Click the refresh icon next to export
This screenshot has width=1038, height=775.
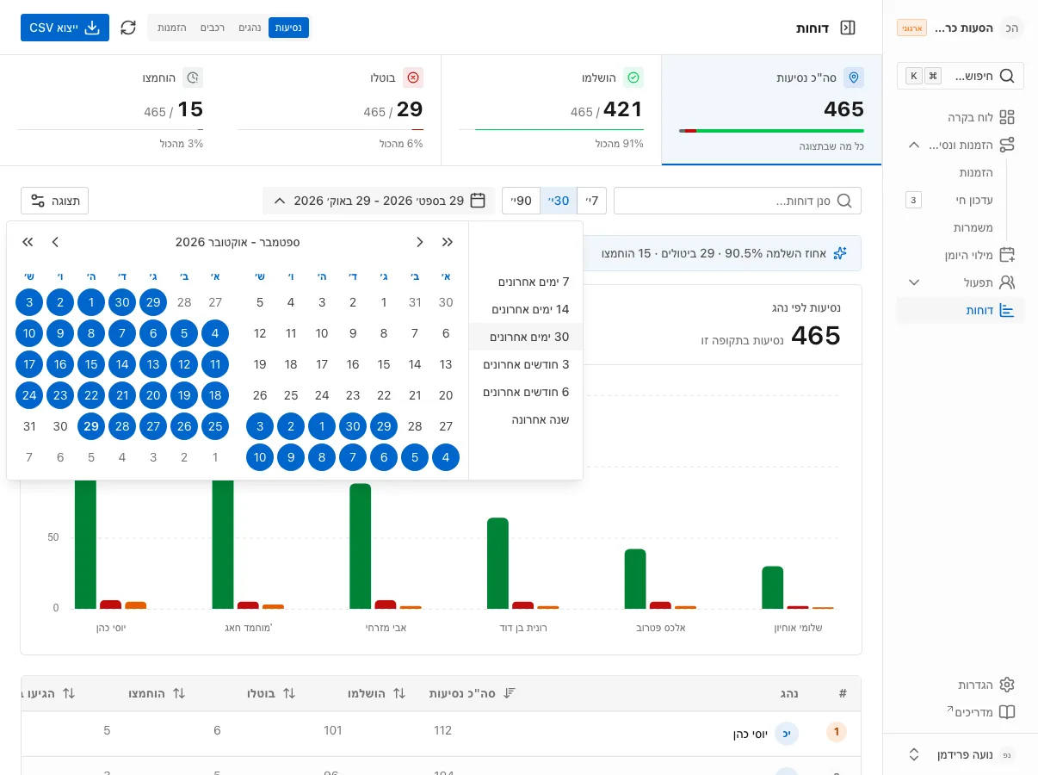(128, 28)
